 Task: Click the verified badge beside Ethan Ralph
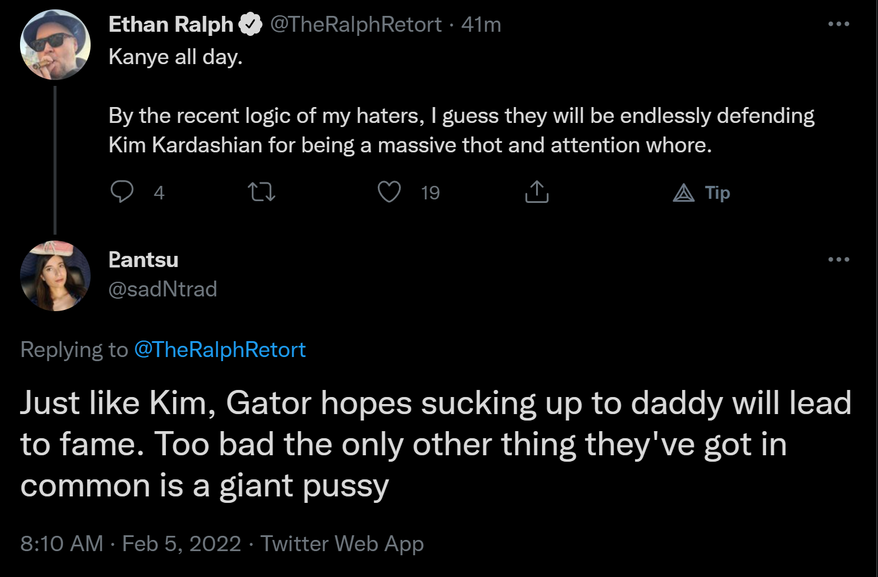(251, 25)
